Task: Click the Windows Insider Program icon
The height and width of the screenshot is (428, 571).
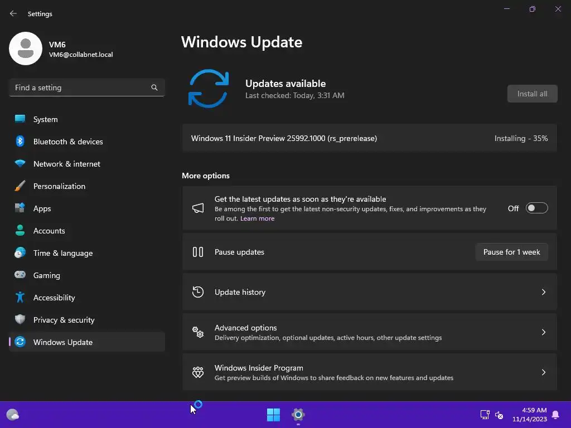Action: [x=198, y=372]
